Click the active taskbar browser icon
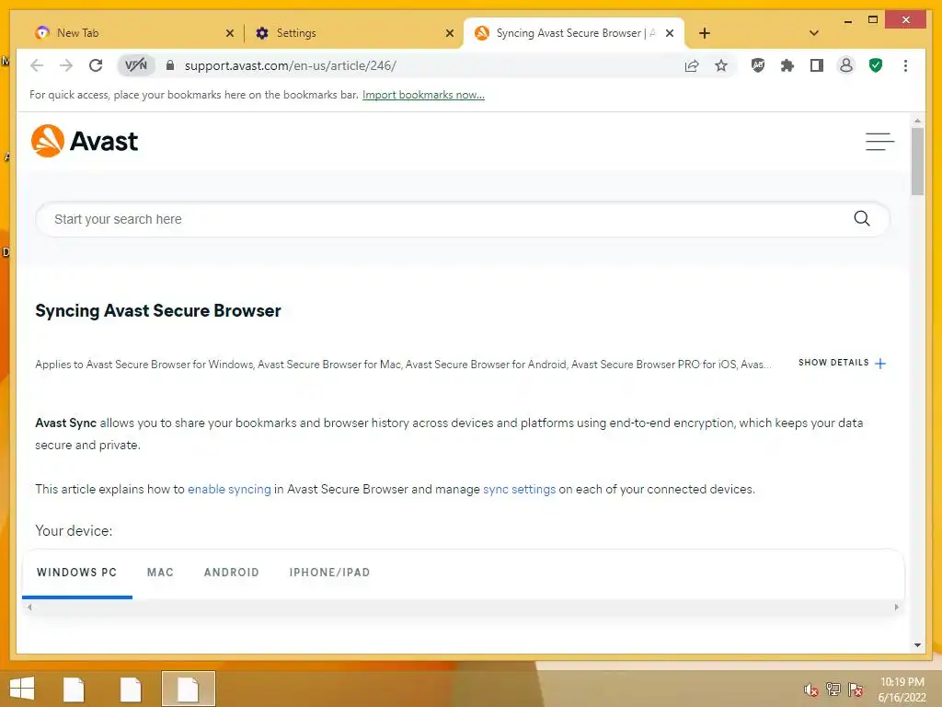The width and height of the screenshot is (942, 707). pyautogui.click(x=188, y=689)
